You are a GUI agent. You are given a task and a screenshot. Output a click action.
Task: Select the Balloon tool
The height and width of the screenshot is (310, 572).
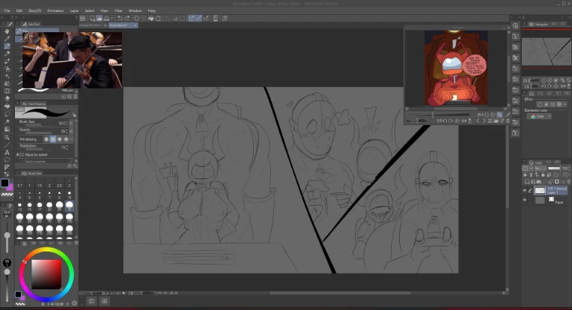[7, 159]
